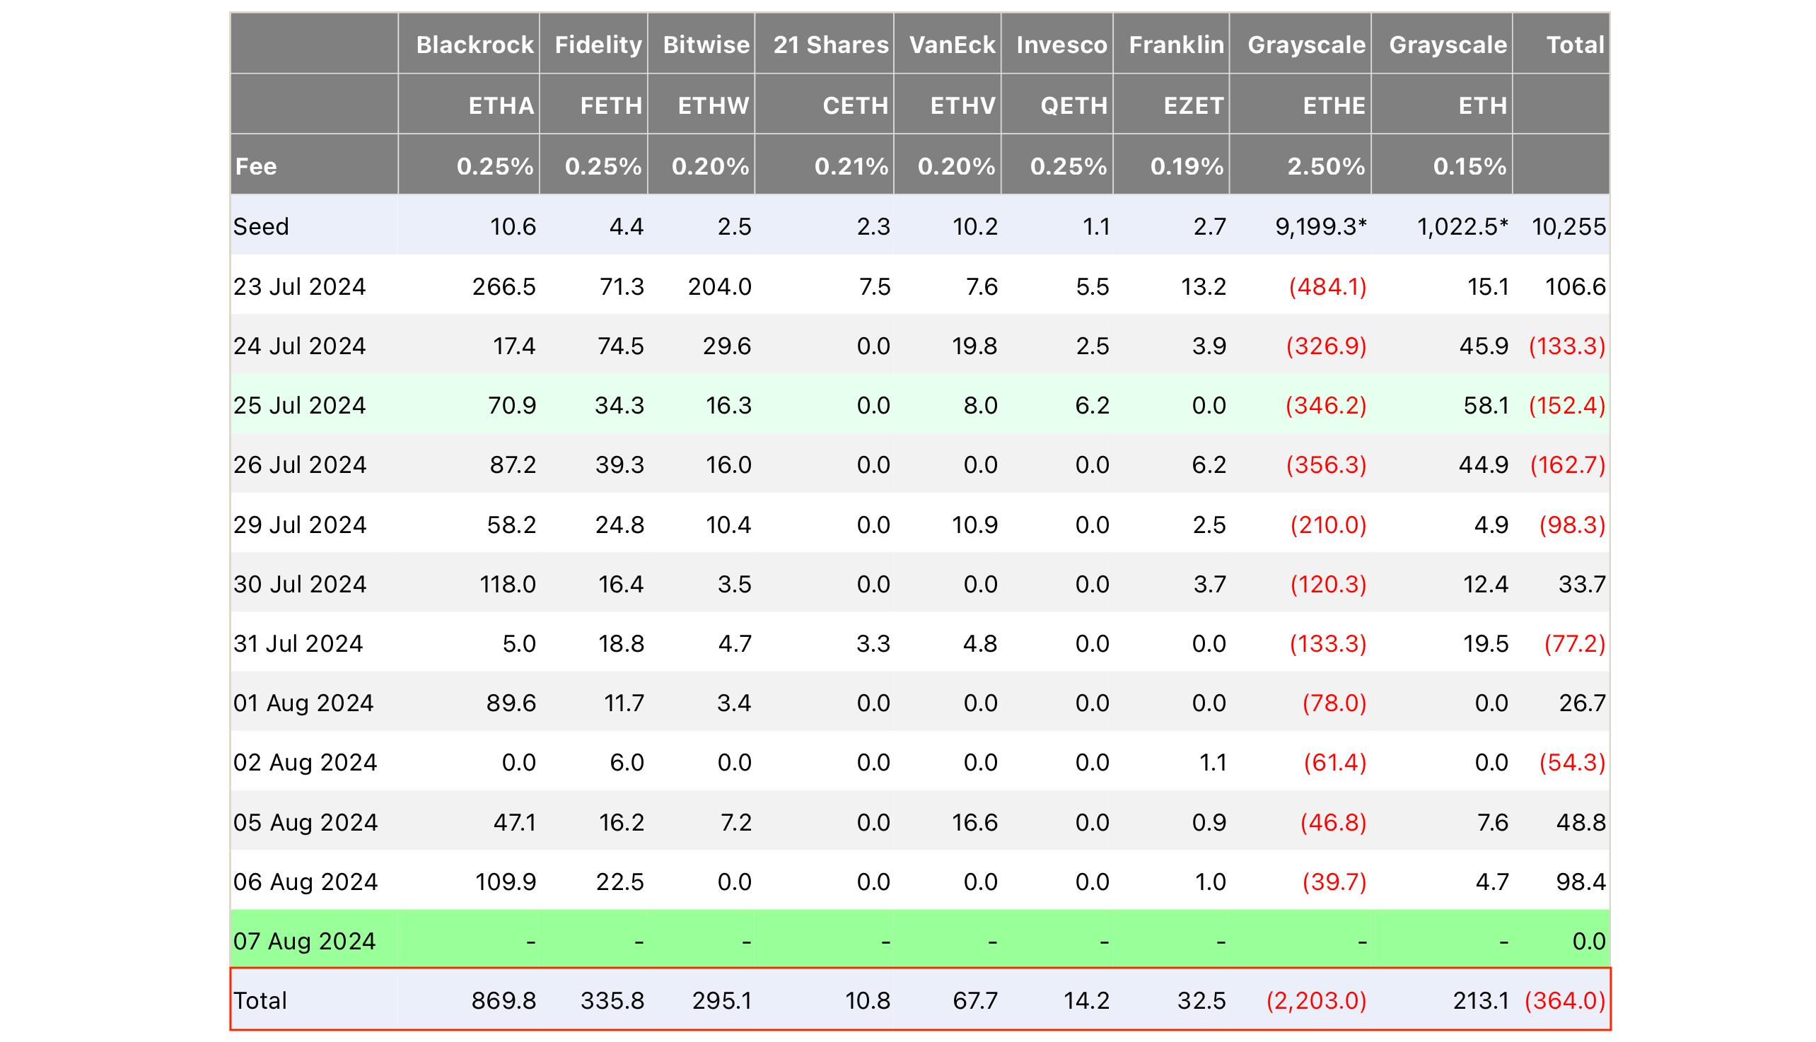Select the ETHE ticker header cell
1816x1042 pixels.
coord(1333,105)
